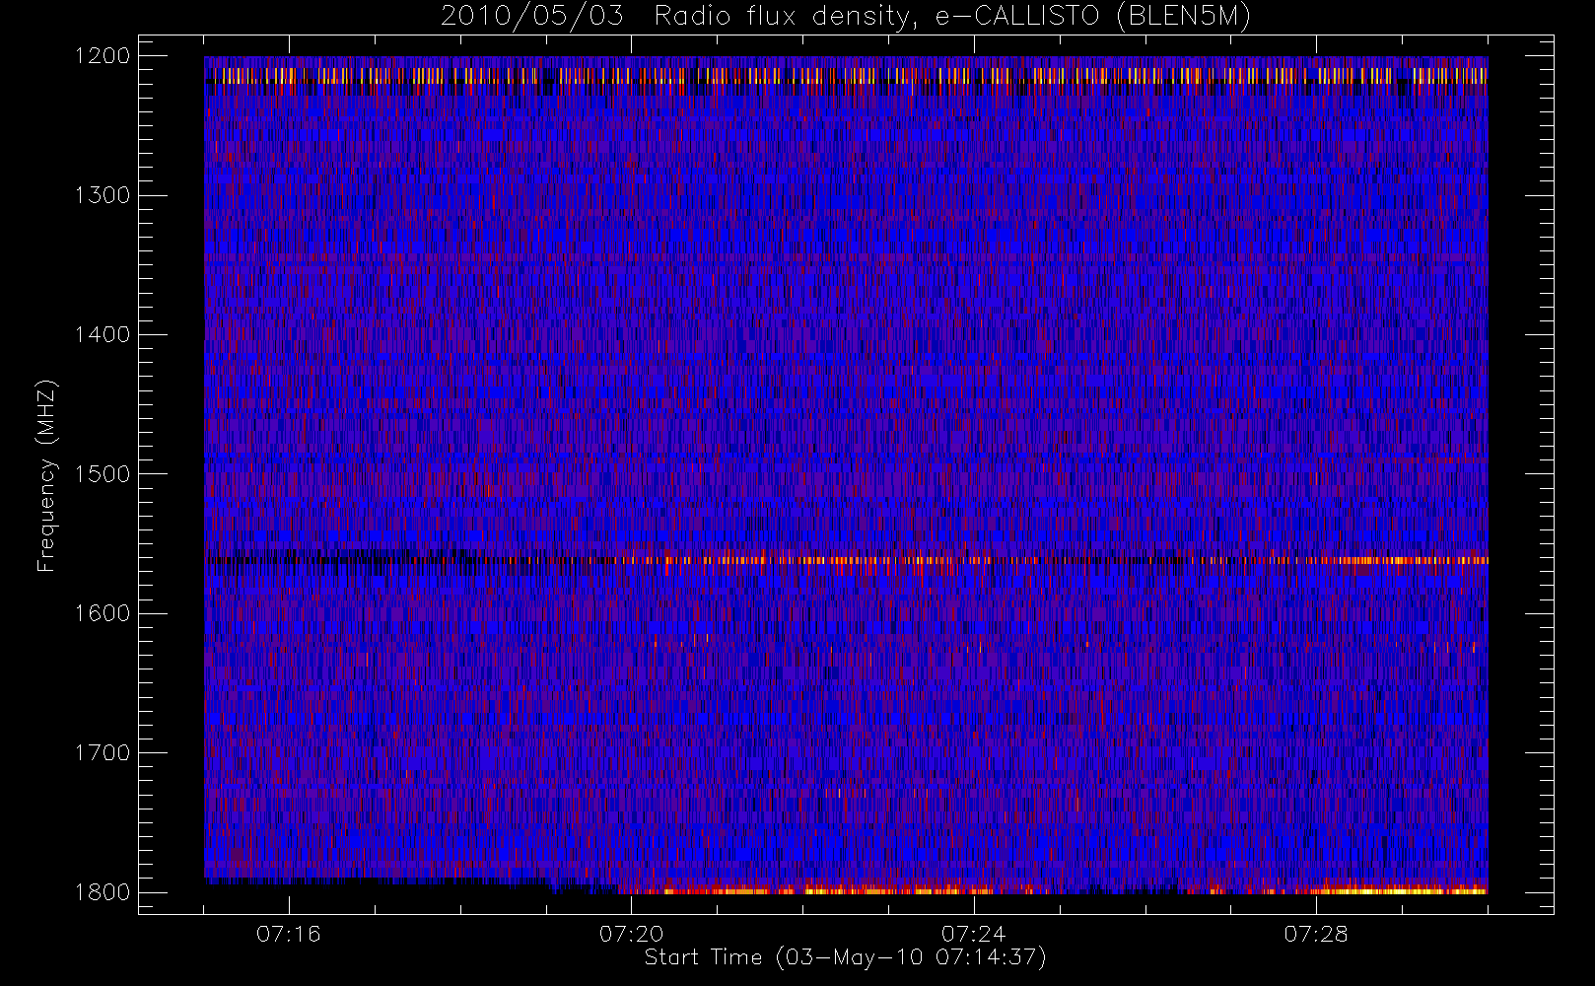Click the 1600 frequency tick label
The width and height of the screenshot is (1595, 986).
103,613
